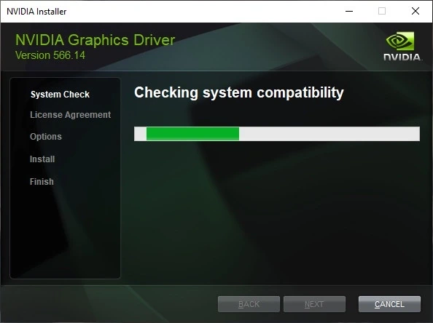Select the Finish step in the sidebar

42,182
